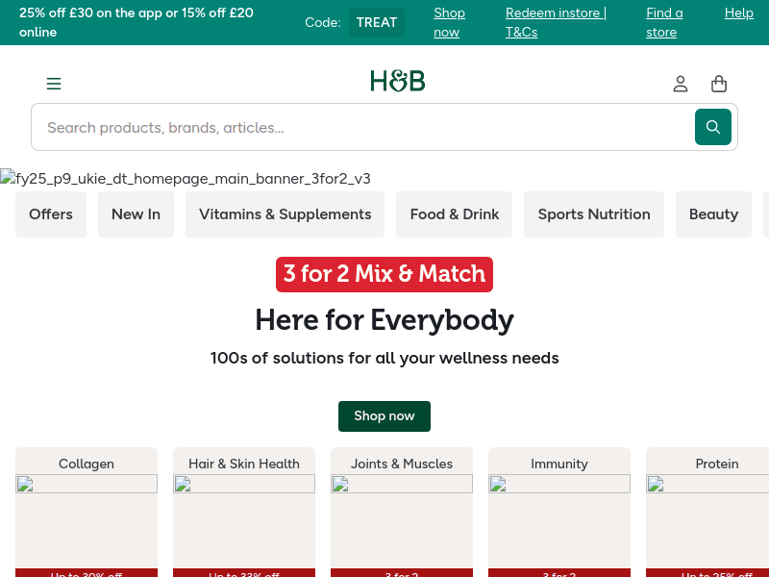
Task: Open Redeem instore T&Cs link
Action: [x=556, y=22]
